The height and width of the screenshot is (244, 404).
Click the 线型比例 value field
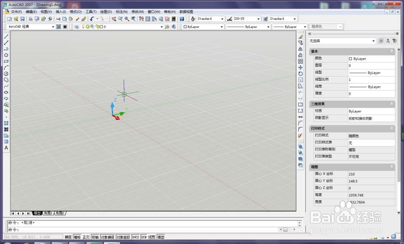click(x=371, y=80)
